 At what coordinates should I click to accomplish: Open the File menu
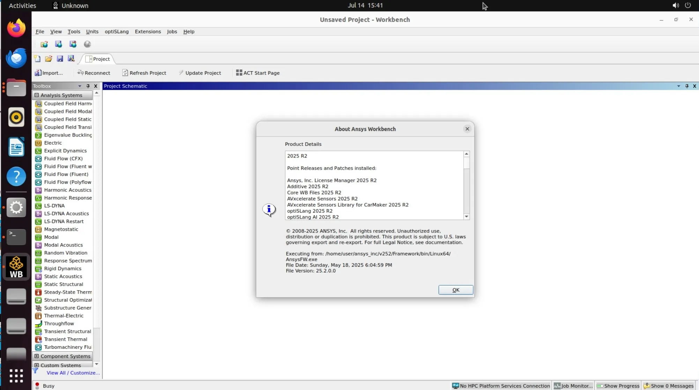[40, 31]
